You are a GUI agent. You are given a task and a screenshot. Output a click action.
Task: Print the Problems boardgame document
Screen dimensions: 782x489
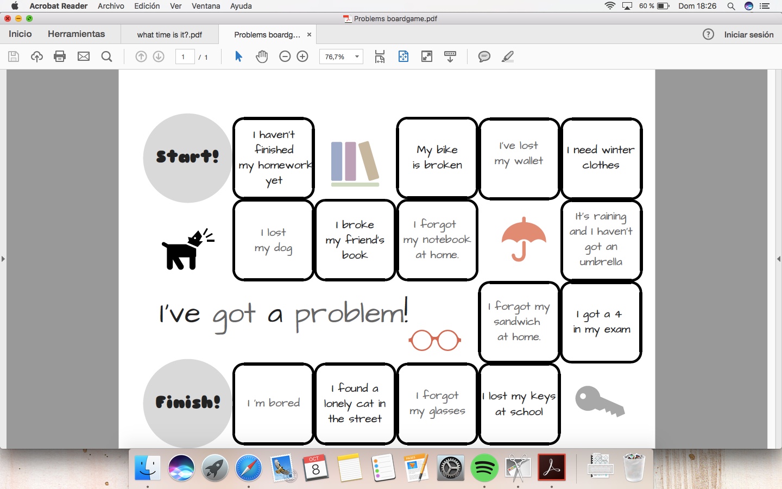60,57
